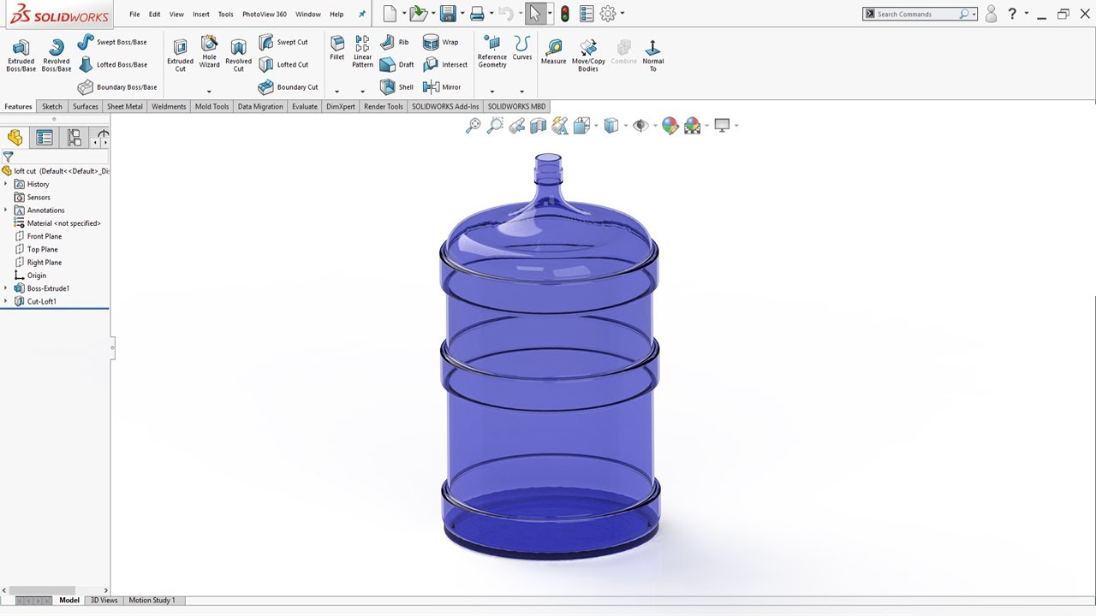Open the 3D Views bottom tab

click(104, 601)
